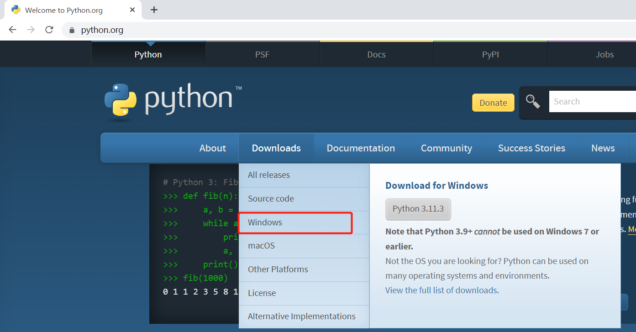
Task: Open the About menu
Action: [x=213, y=148]
